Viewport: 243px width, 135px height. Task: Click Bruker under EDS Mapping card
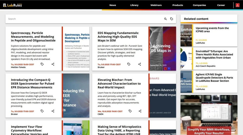pos(101,67)
